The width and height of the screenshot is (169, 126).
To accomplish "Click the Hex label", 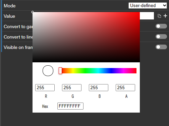I will point(45,106).
